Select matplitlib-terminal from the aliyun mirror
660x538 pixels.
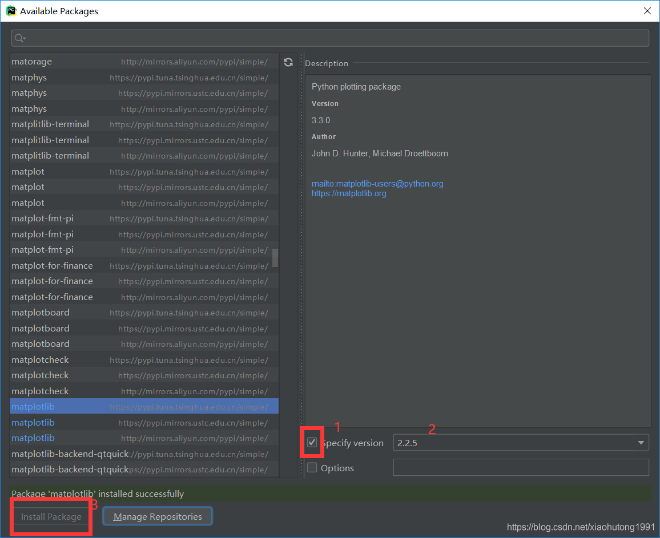(144, 156)
